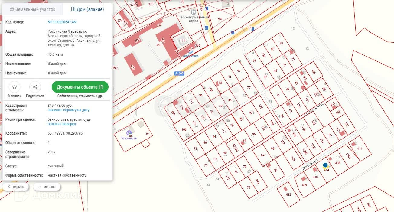
Task: Select parcel 77 on the map
Action: [249, 88]
